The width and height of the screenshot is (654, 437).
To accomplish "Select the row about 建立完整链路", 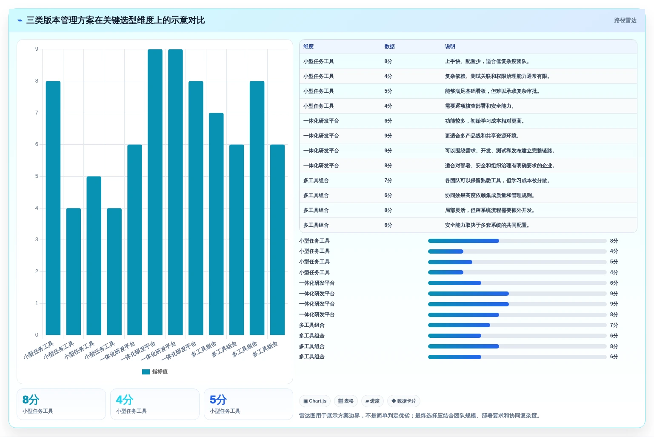I will tap(468, 151).
